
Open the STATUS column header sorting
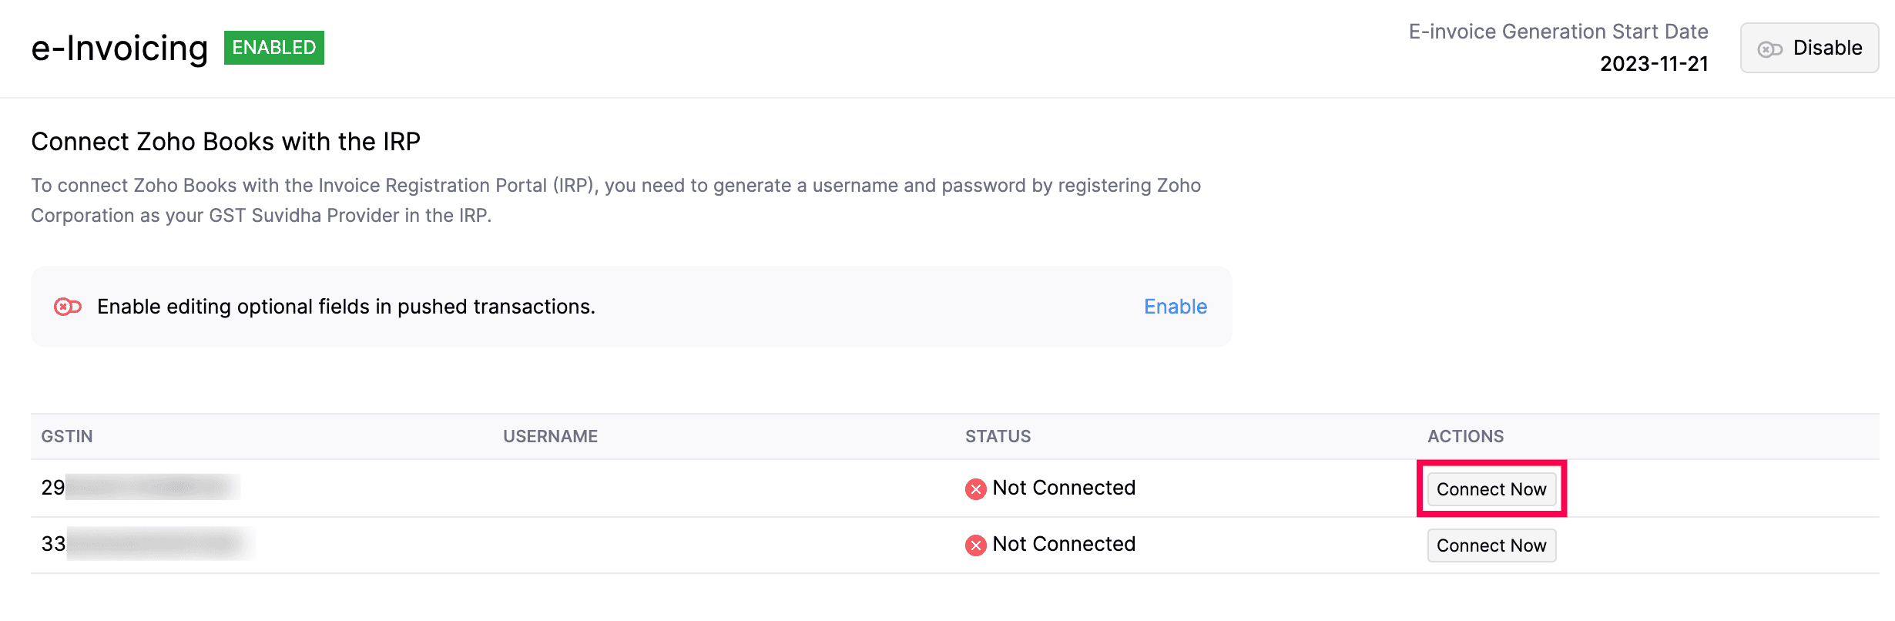tap(998, 436)
